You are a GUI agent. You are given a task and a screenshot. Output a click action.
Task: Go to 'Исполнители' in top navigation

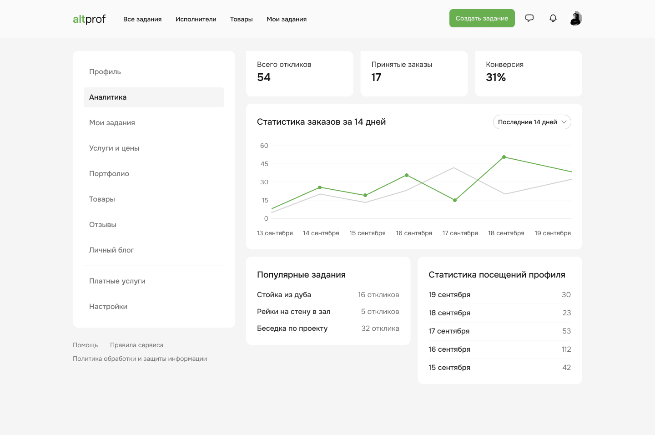[x=196, y=19]
